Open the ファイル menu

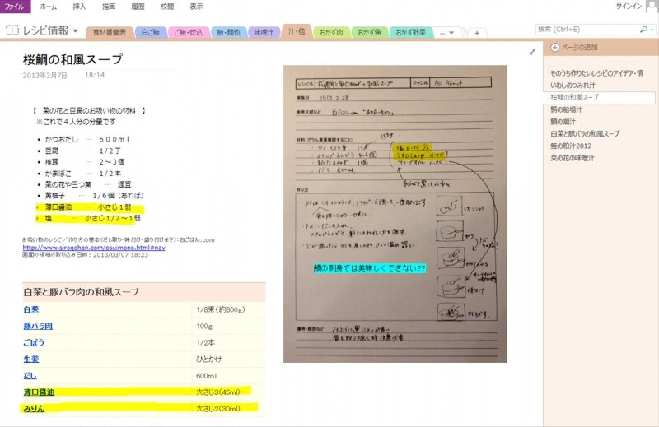pyautogui.click(x=15, y=7)
